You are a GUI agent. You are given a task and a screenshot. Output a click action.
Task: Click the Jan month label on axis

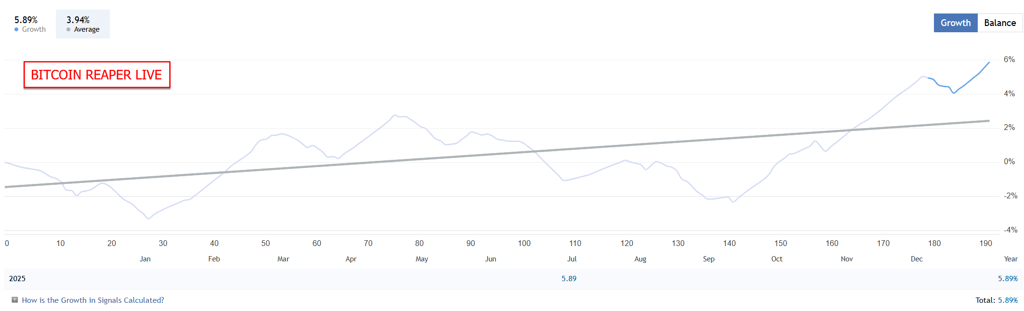click(145, 259)
